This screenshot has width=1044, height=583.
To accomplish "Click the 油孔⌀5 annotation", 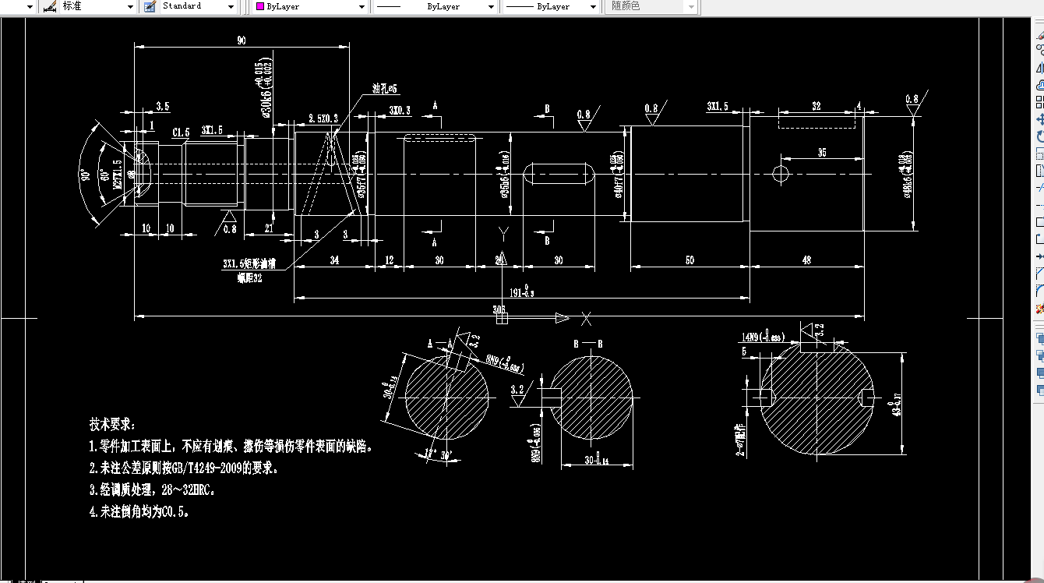I will [384, 89].
